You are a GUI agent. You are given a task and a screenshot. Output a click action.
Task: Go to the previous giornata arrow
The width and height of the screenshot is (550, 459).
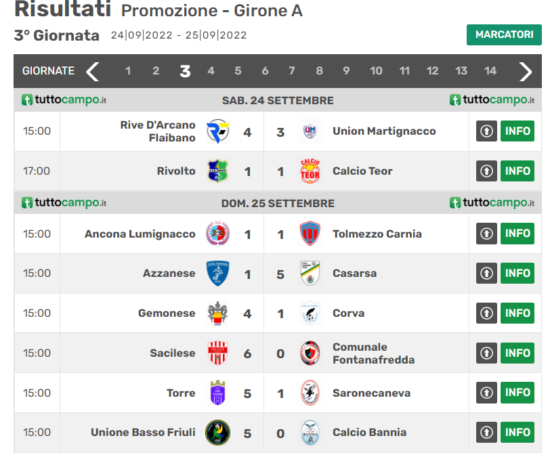click(93, 71)
